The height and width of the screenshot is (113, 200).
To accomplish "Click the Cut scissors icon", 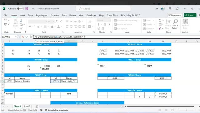I will pos(21,20).
